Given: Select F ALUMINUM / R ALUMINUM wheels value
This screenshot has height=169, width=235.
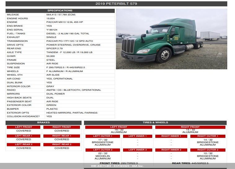Looking at the screenshot, I should click(64, 71).
